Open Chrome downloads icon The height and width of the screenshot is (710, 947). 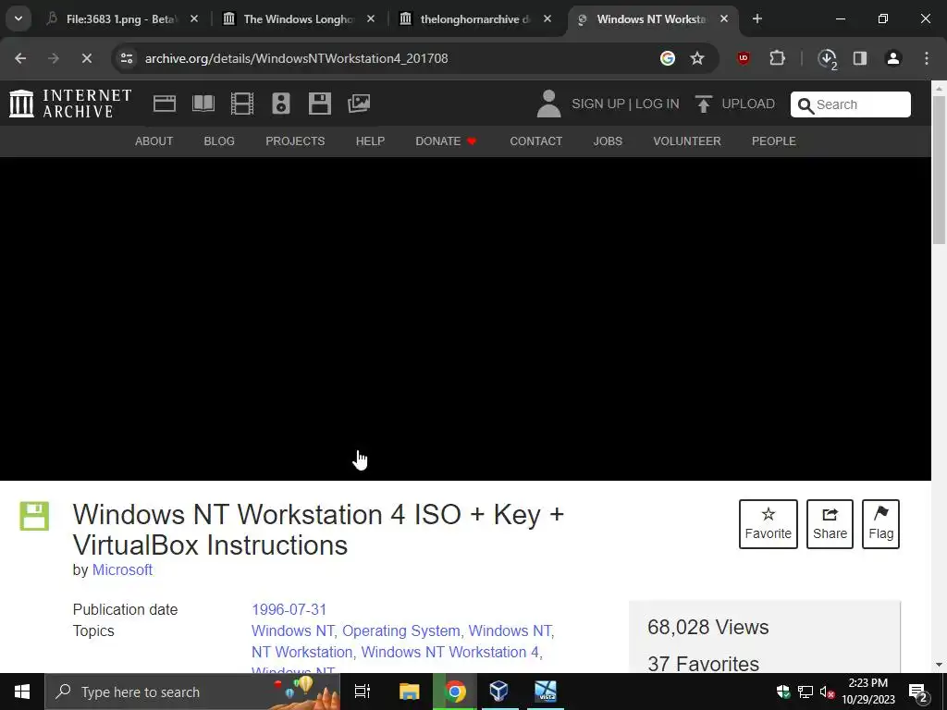pyautogui.click(x=827, y=58)
